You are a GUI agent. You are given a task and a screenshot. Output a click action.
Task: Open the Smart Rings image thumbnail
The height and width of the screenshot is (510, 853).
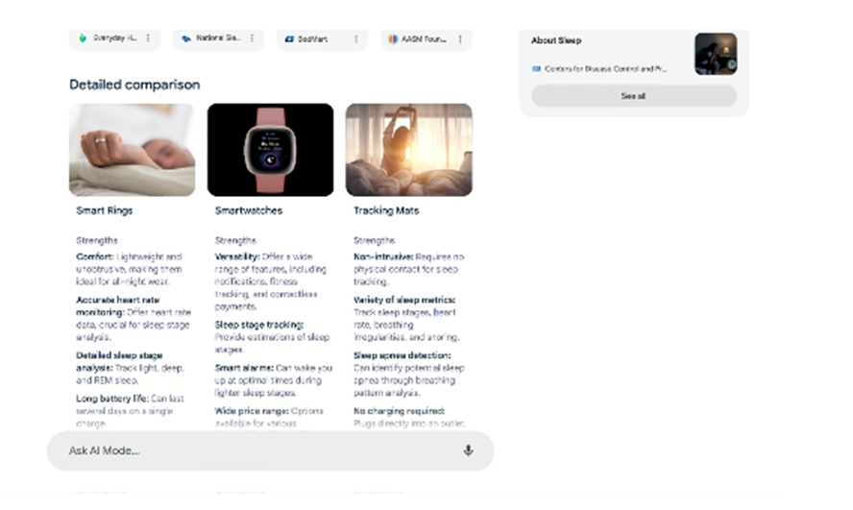(132, 150)
